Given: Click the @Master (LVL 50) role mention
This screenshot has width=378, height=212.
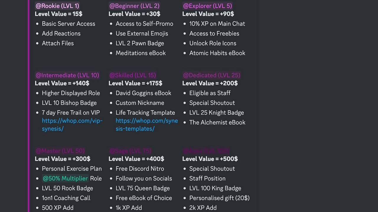Looking at the screenshot, I should pyautogui.click(x=60, y=151).
